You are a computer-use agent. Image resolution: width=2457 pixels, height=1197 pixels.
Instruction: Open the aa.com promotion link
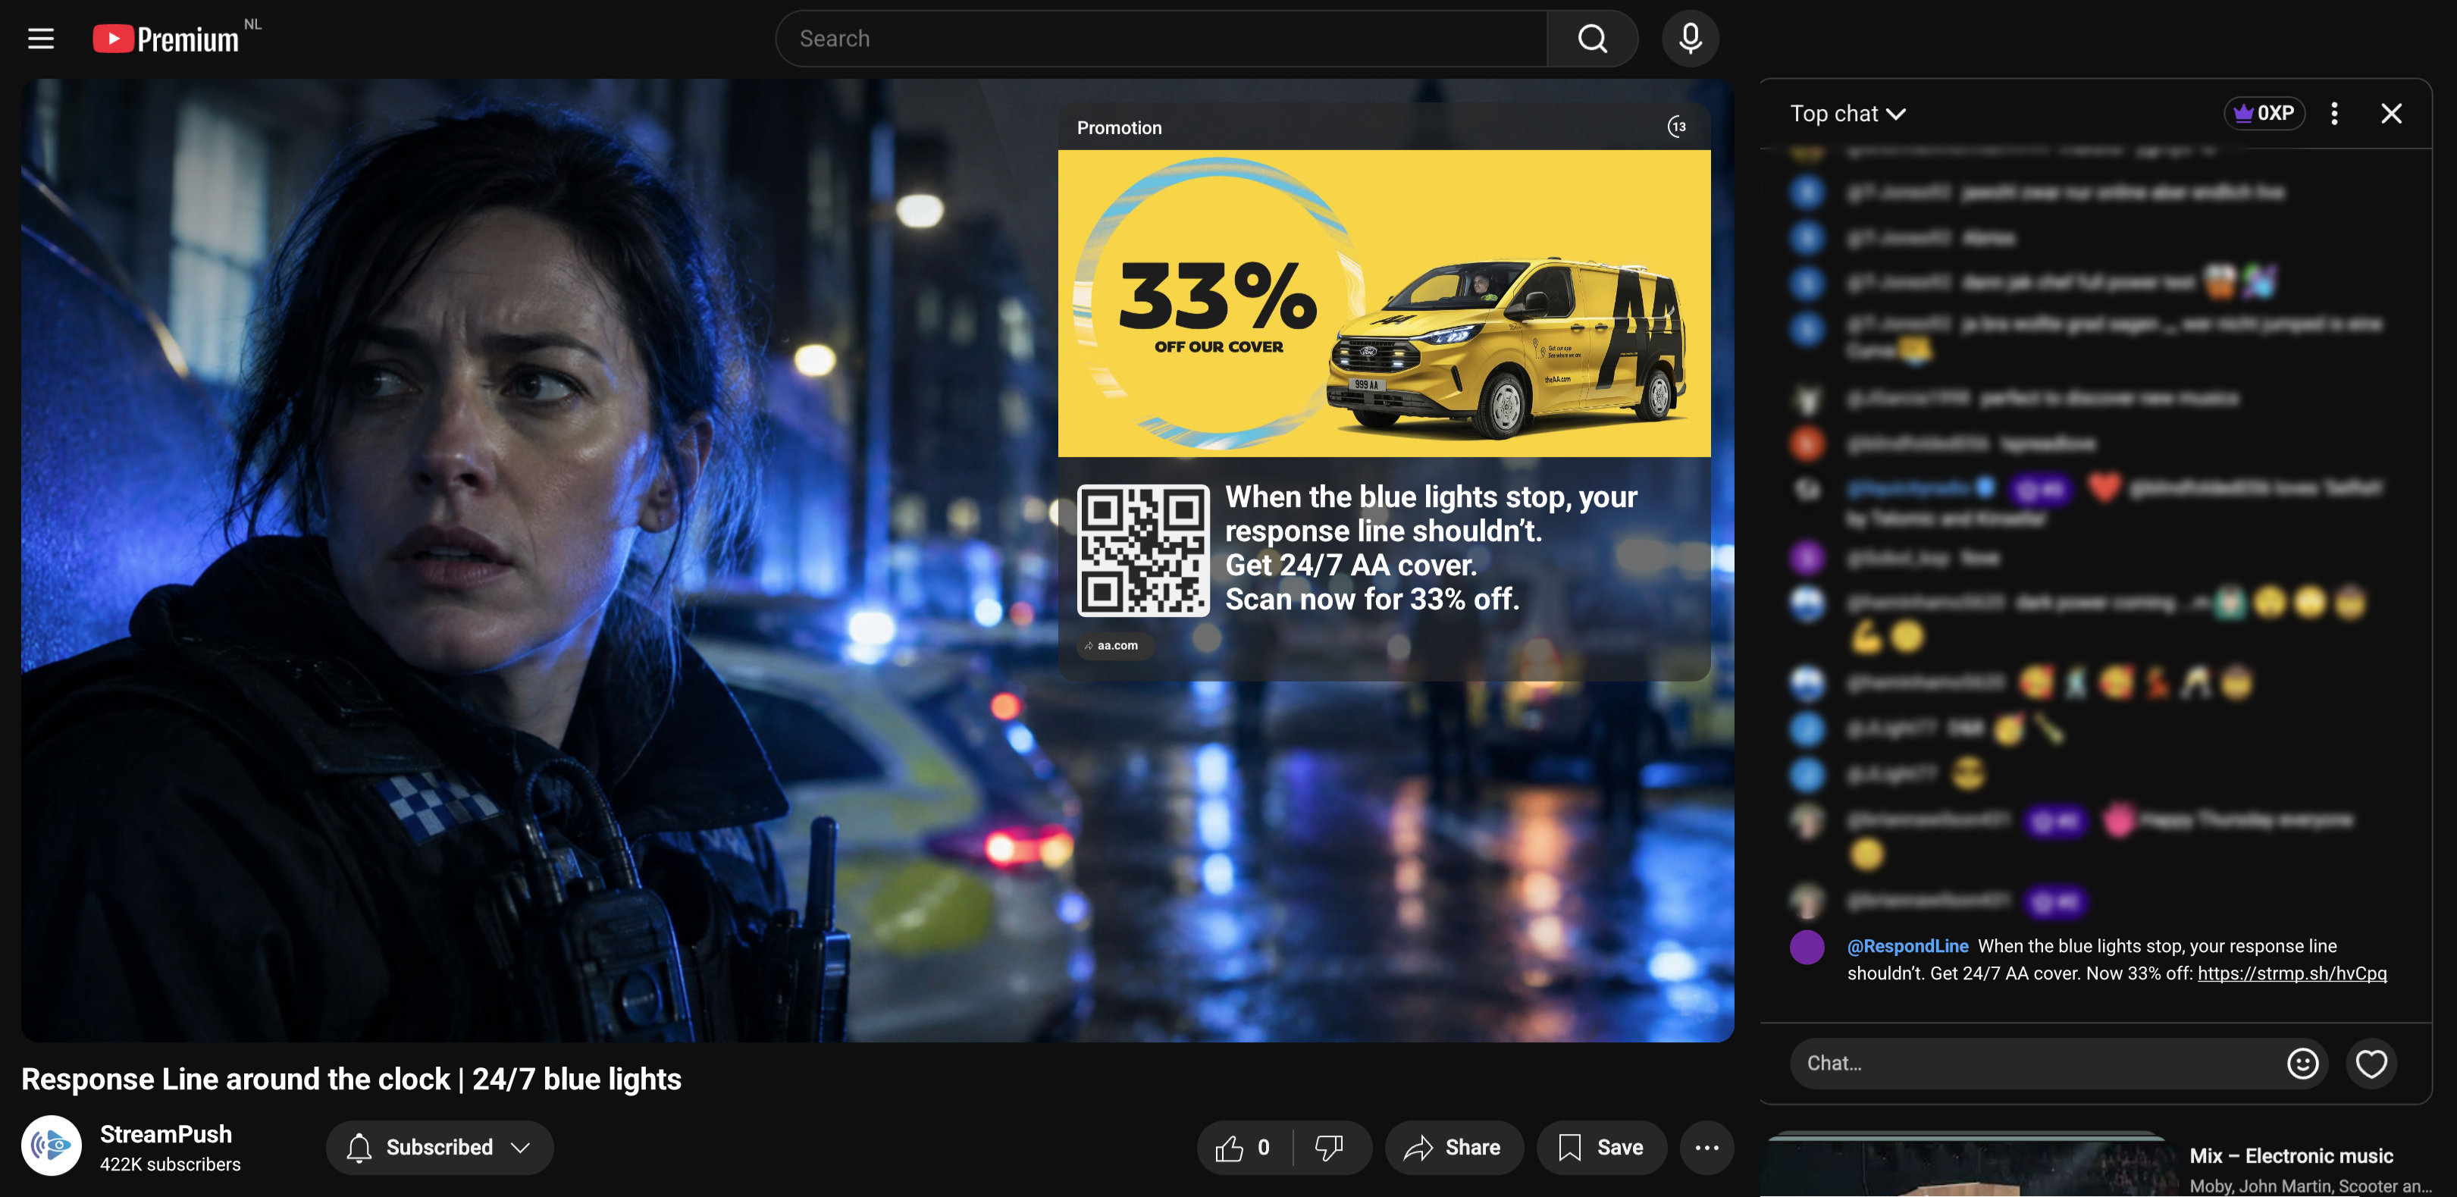1115,646
